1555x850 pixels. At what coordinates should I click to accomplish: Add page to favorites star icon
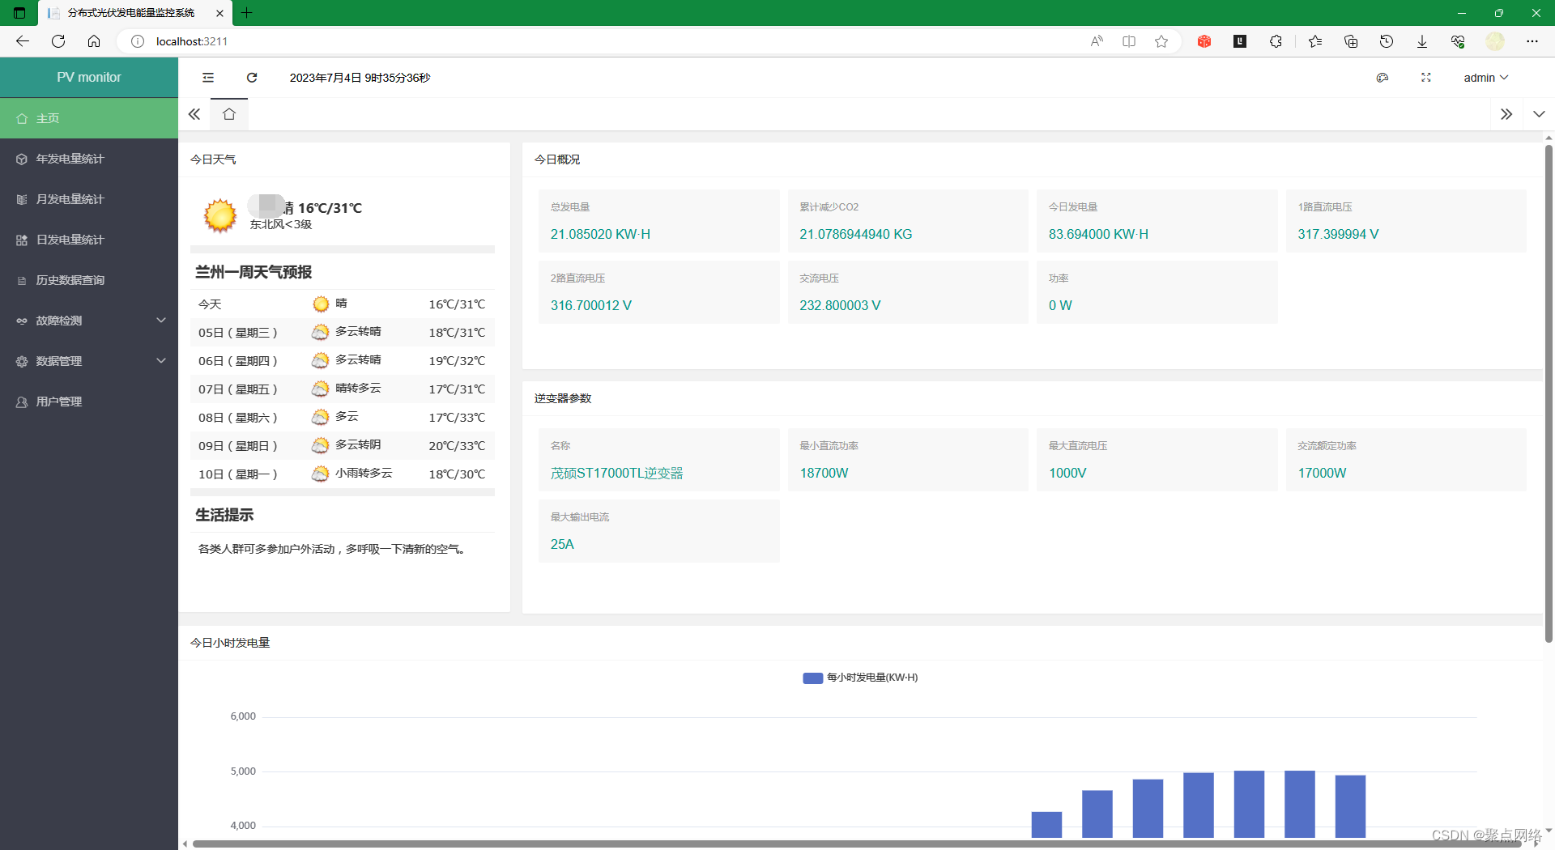pyautogui.click(x=1161, y=41)
